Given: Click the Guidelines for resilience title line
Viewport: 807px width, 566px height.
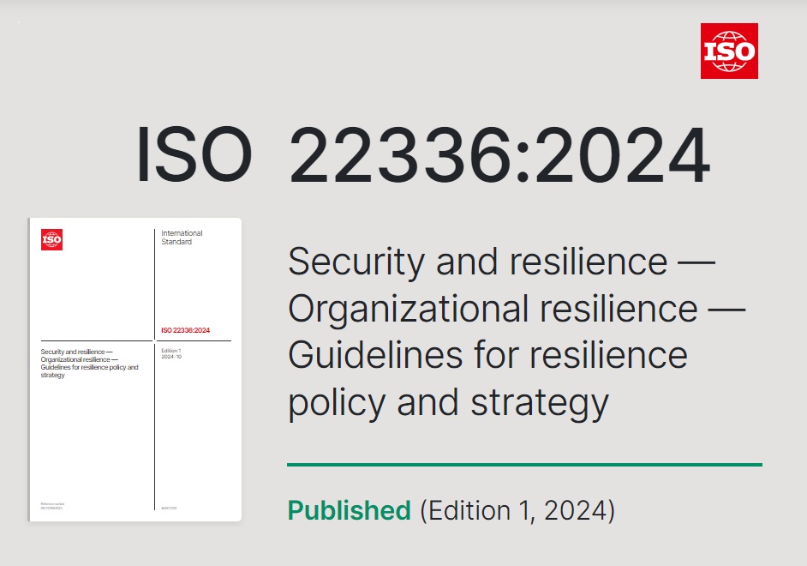Looking at the screenshot, I should point(487,355).
